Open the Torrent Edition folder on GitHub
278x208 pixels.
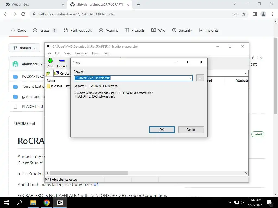point(33,86)
